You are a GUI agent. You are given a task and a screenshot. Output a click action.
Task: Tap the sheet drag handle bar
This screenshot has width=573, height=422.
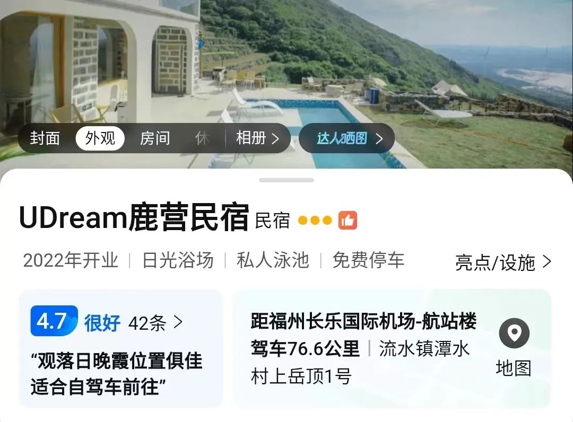(286, 180)
